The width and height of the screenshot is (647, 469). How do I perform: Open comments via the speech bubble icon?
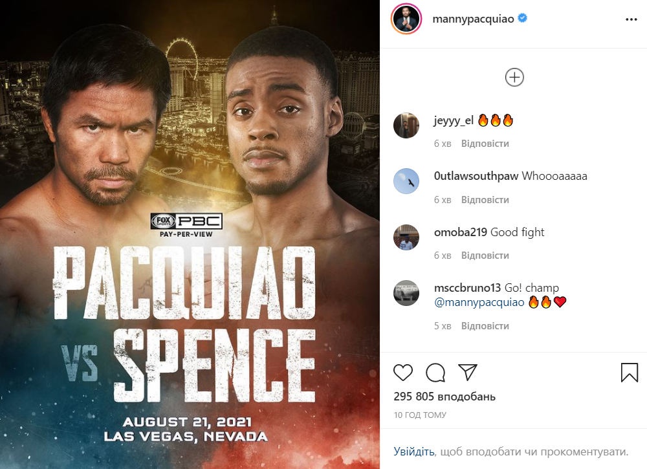click(435, 373)
